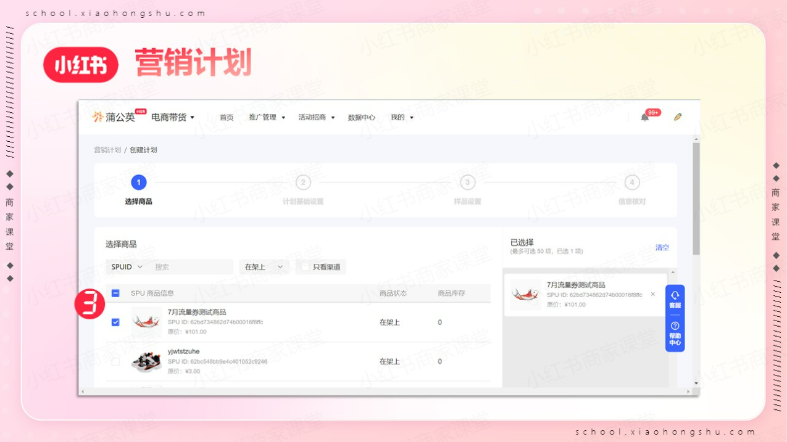Viewport: 787px width, 442px height.
Task: Focus the 搜索 search input field
Action: tap(191, 267)
